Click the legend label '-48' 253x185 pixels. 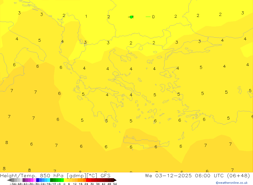[x=19, y=184]
